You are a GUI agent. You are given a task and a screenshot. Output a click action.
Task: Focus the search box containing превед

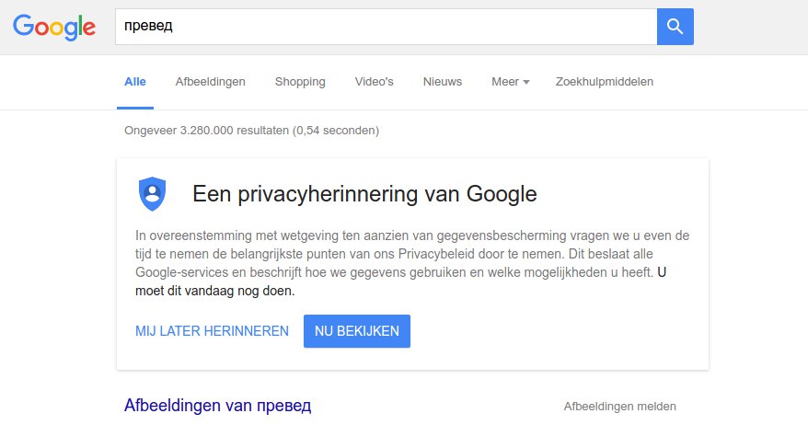coord(386,27)
